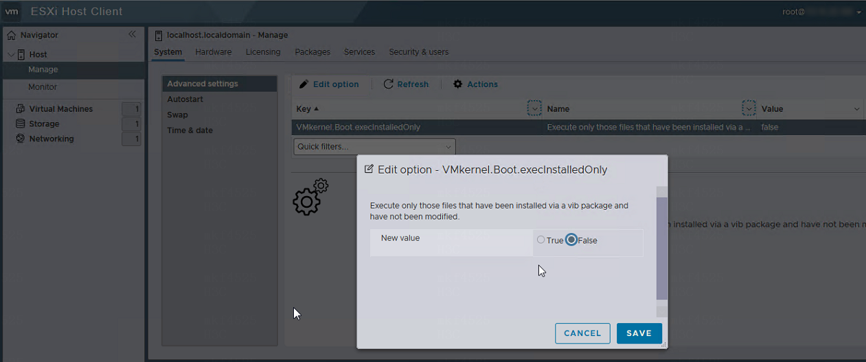Click the Edit option toolbar button
This screenshot has height=362, width=866.
[329, 84]
